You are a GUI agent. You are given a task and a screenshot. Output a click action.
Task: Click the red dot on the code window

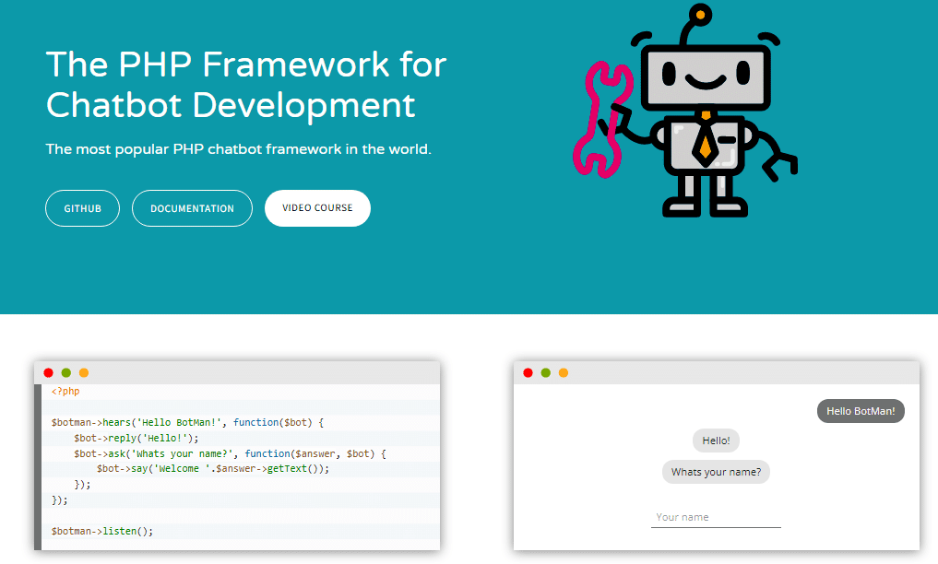49,372
